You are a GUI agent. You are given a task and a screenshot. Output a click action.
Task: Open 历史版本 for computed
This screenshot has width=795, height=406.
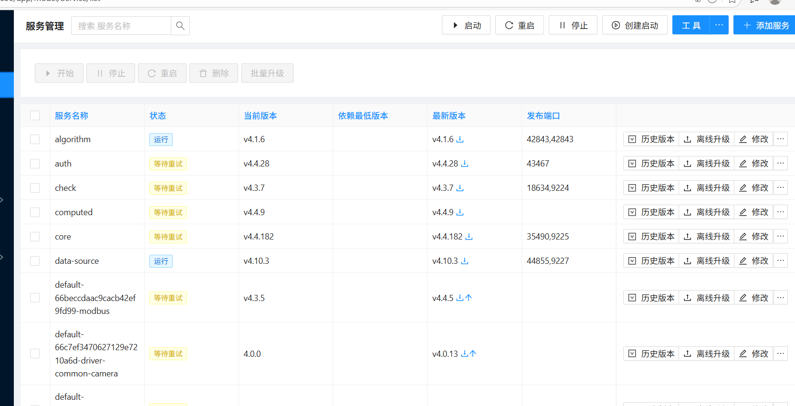click(x=651, y=212)
